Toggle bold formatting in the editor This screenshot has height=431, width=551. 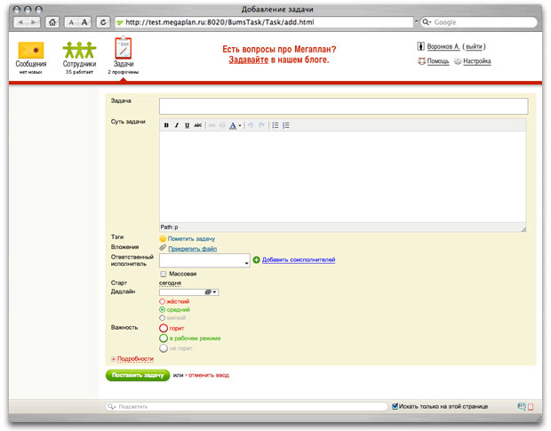click(x=166, y=125)
